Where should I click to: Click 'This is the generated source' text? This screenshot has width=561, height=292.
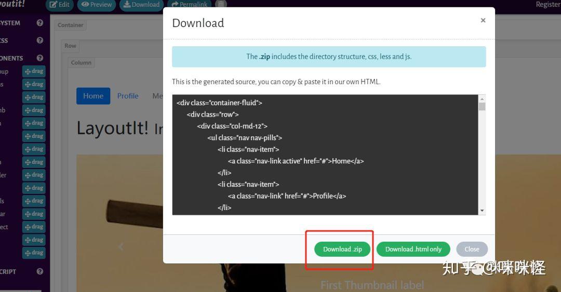(276, 81)
